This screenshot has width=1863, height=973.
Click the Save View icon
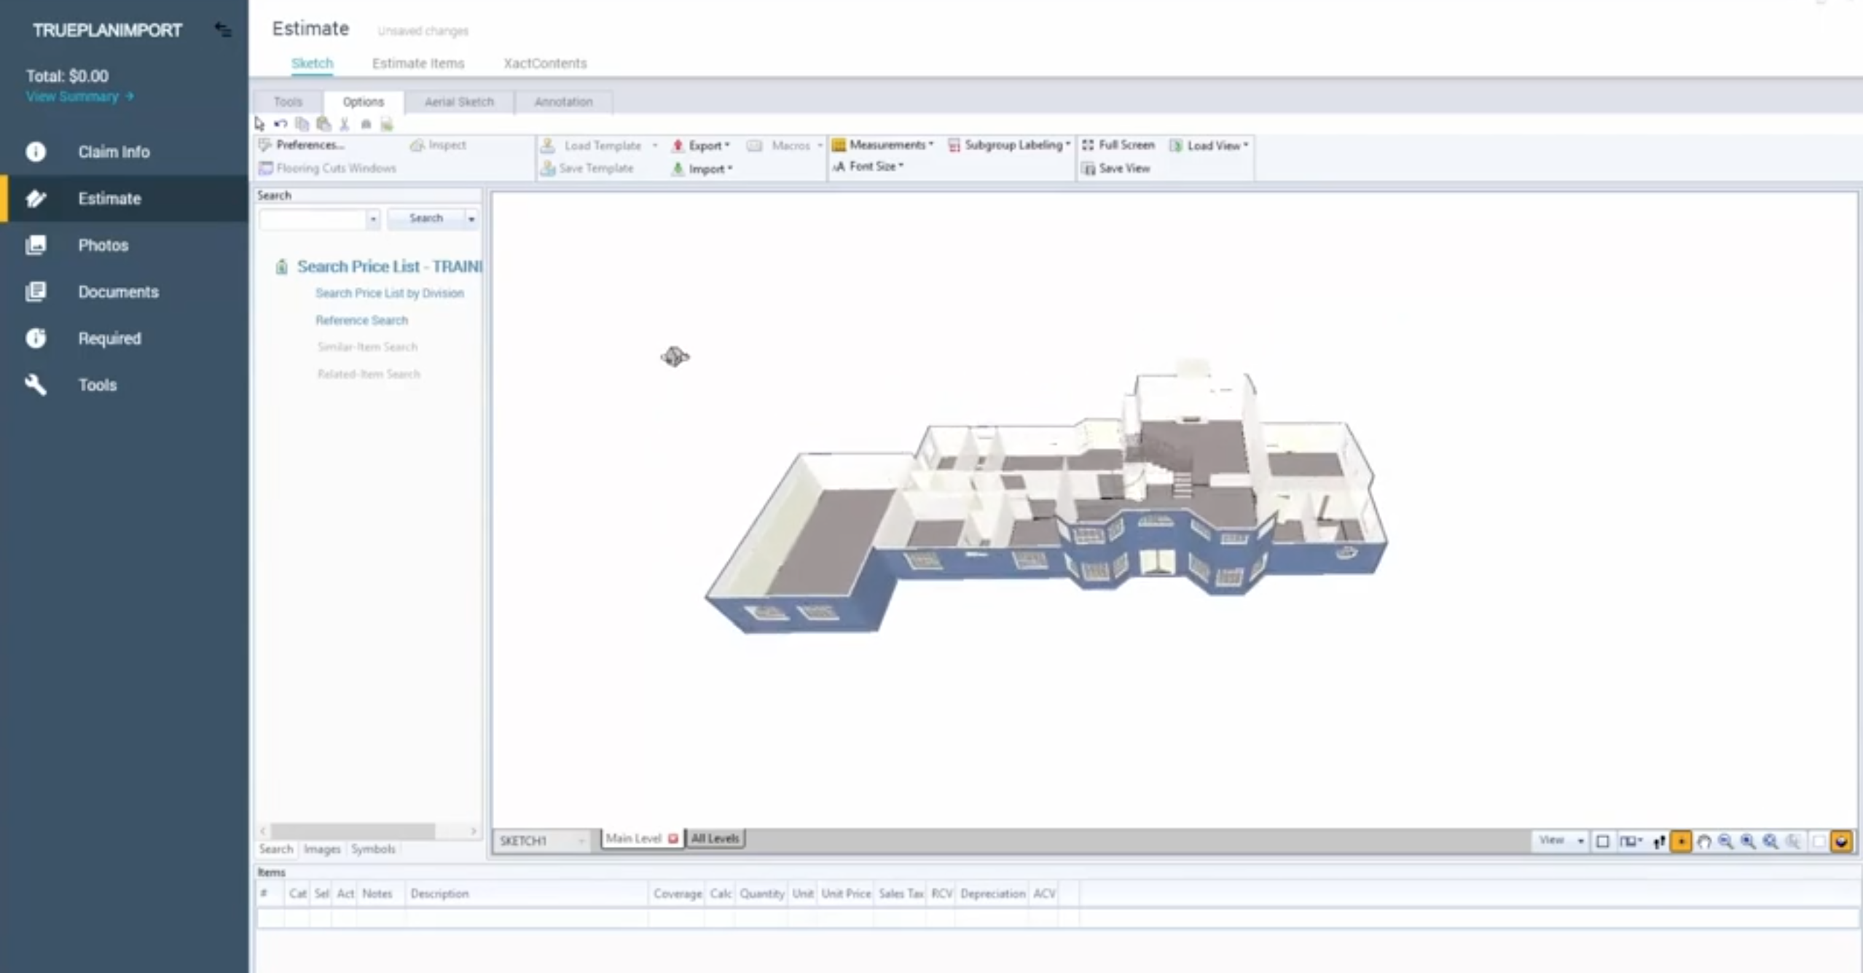point(1089,169)
